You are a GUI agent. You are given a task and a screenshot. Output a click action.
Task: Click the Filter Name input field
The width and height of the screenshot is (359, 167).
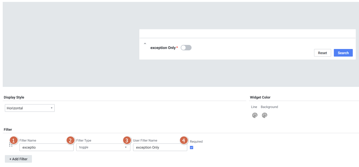click(46, 147)
